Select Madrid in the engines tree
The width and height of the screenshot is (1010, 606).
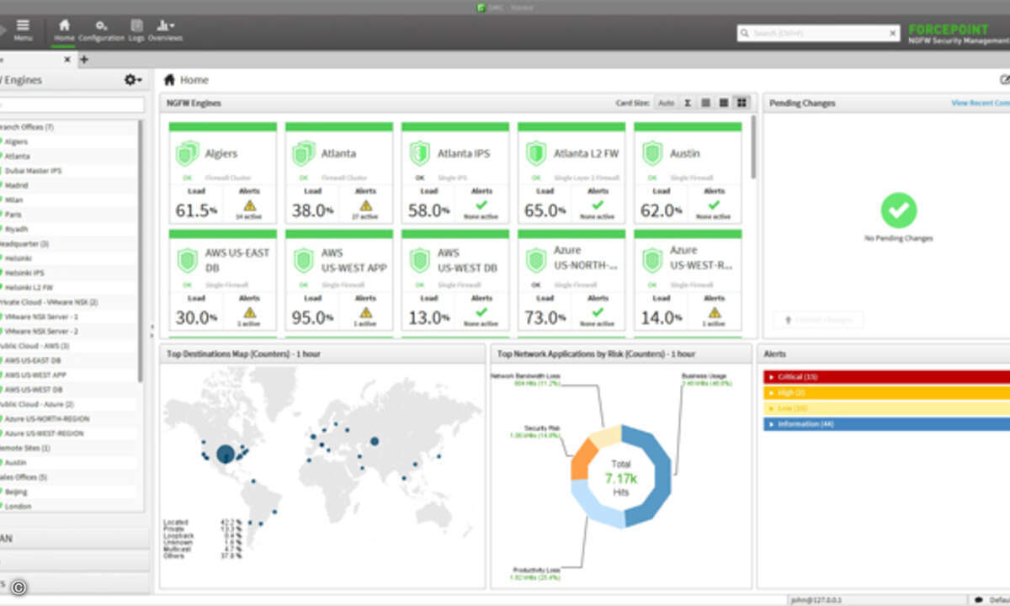[16, 185]
